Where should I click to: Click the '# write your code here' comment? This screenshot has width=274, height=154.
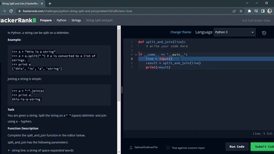coord(167,46)
